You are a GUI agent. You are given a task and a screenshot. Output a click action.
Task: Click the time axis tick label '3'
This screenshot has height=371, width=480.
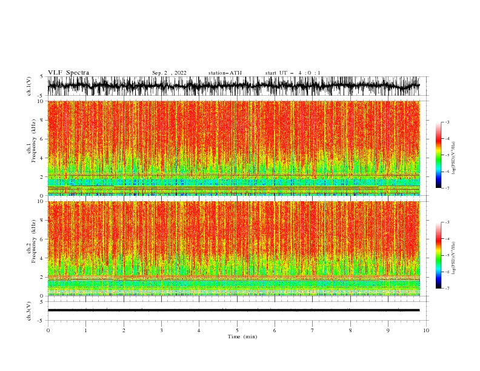[x=161, y=330]
